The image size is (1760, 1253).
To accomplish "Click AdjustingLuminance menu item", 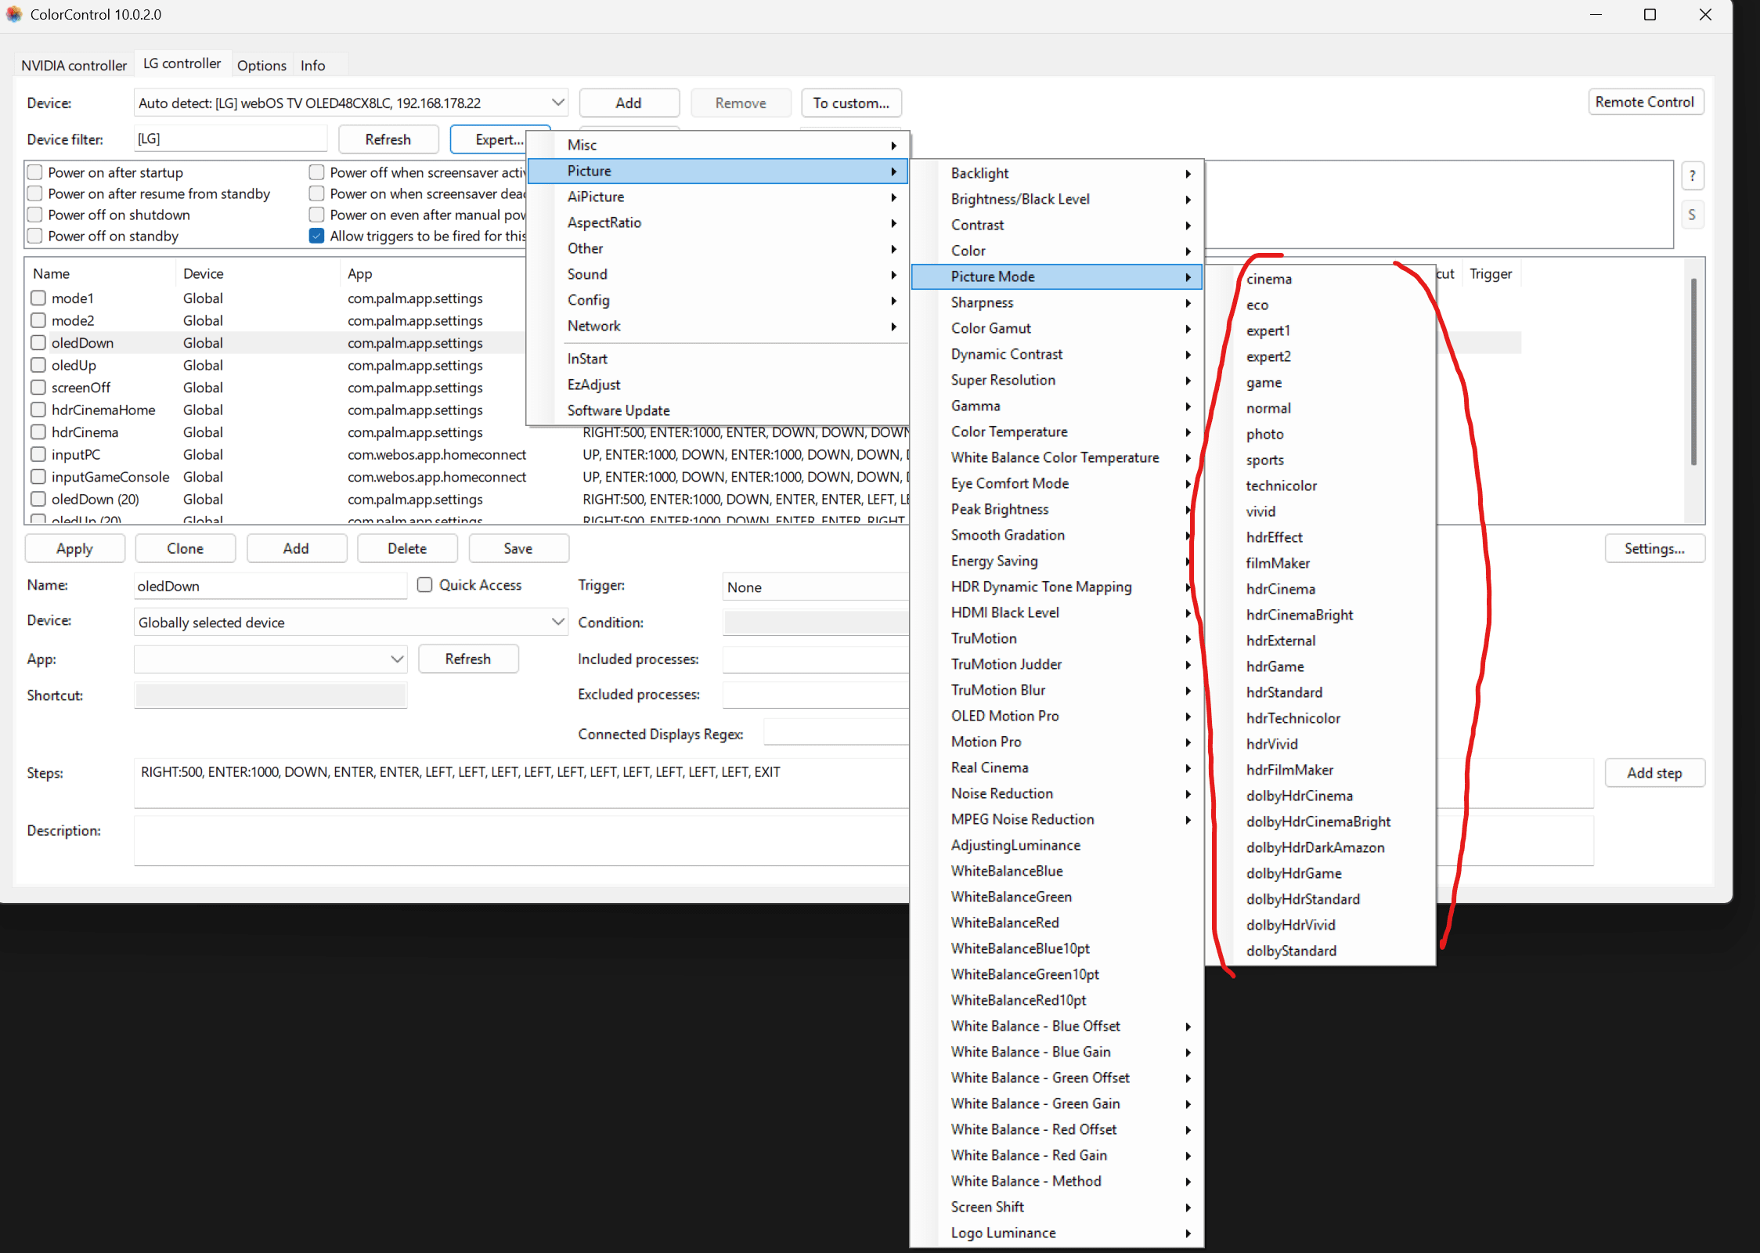I will click(1057, 845).
